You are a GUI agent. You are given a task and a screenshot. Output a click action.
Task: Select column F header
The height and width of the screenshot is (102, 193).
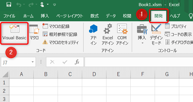pos(143,74)
